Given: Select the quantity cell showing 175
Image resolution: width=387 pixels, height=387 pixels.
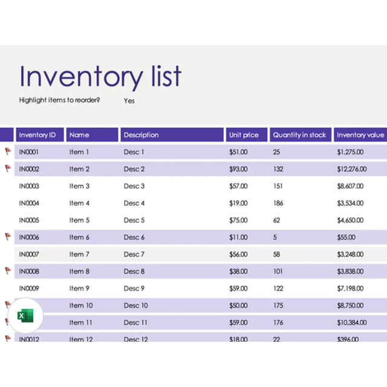Looking at the screenshot, I should [278, 305].
